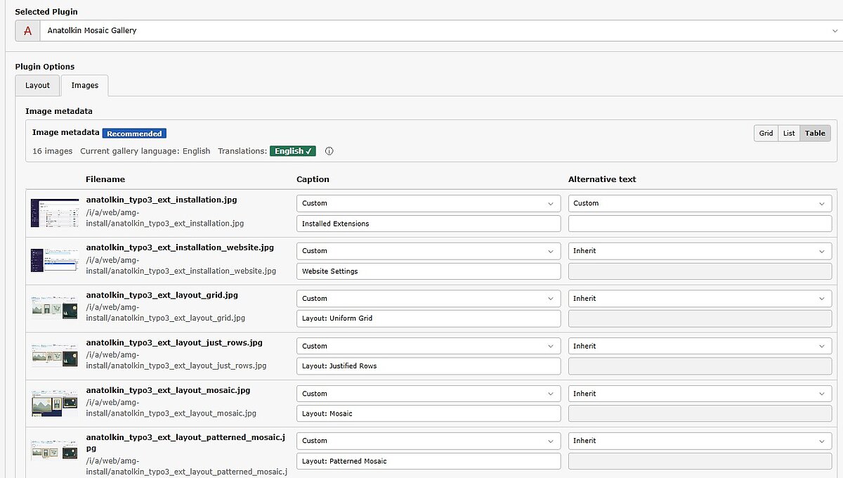
Task: Click filename anatolkin_typo3_ext_layout_grid.jpg
Action: pyautogui.click(x=162, y=295)
